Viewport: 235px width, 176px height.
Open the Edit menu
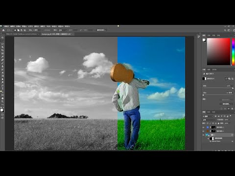coord(13,26)
